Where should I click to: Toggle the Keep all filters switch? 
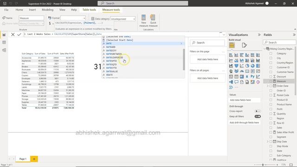tap(258, 116)
